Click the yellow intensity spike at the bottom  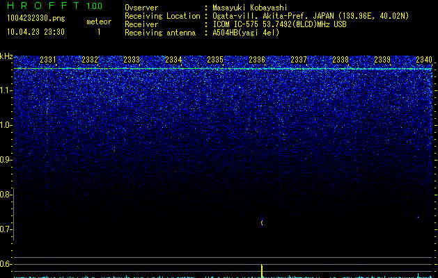pos(262,271)
